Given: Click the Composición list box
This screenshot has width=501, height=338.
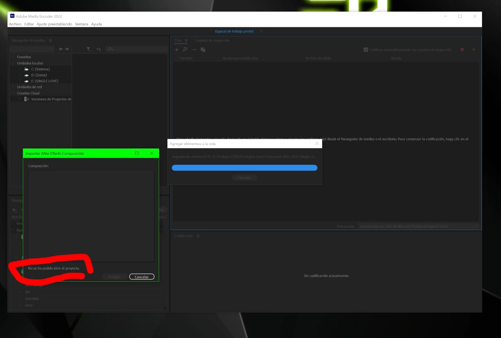Looking at the screenshot, I should [91, 216].
